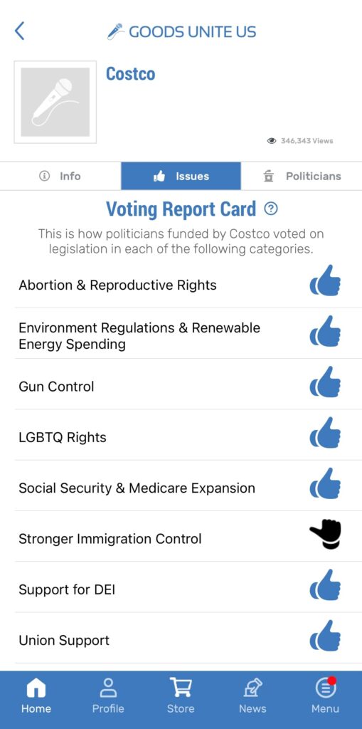Tap the Stronger Immigration Control thumbs-down icon
Screen dimensions: 362x729
coord(325,535)
